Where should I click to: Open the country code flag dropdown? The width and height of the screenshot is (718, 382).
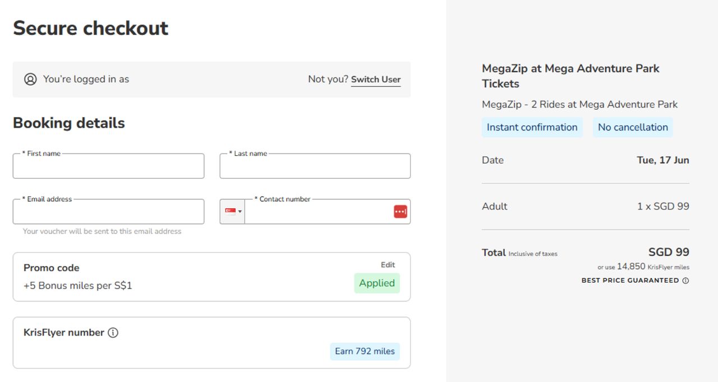[233, 211]
